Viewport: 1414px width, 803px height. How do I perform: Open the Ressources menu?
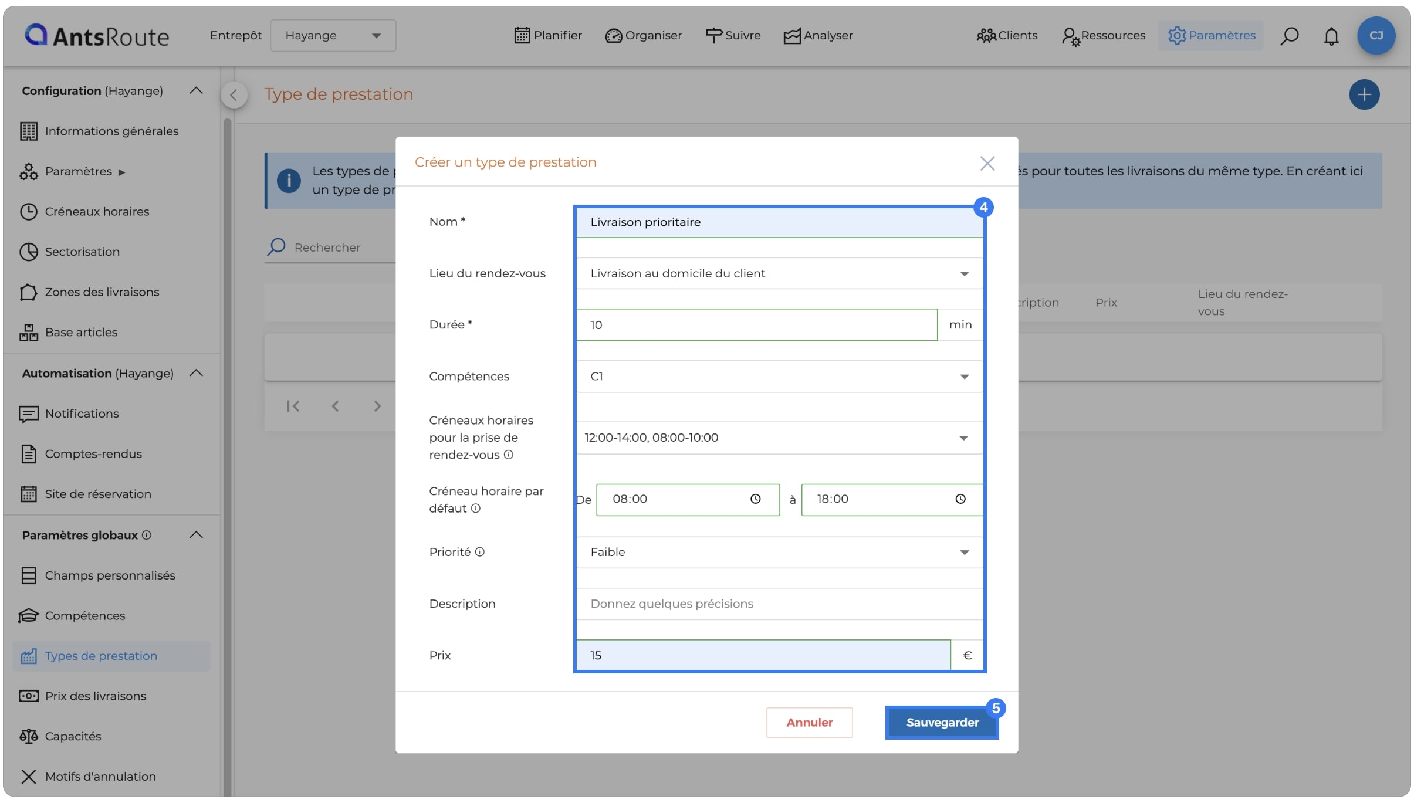tap(1103, 36)
